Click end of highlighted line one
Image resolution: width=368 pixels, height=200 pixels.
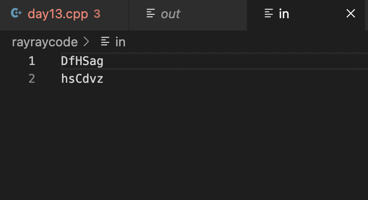[x=235, y=61]
